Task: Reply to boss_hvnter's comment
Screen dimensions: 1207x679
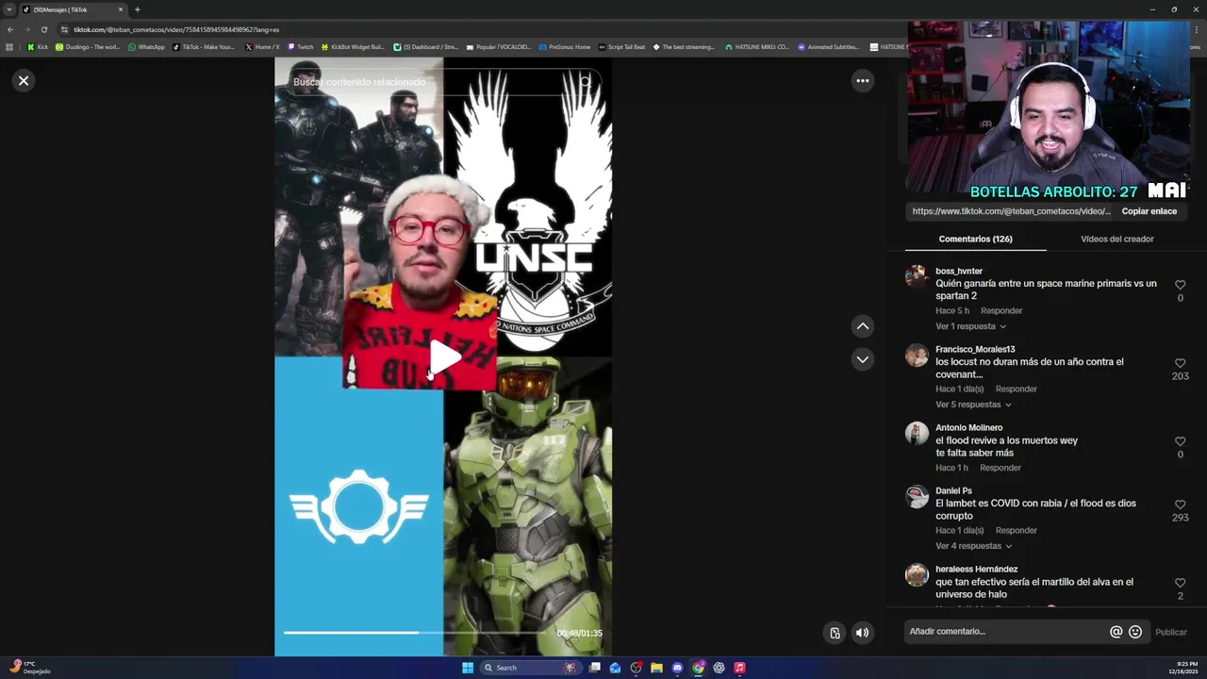Action: click(x=1001, y=310)
